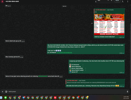Decrease zoom with the minus button

point(108,1)
